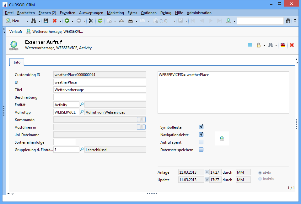Enable the Datensatz speichern checkbox

(x=201, y=150)
